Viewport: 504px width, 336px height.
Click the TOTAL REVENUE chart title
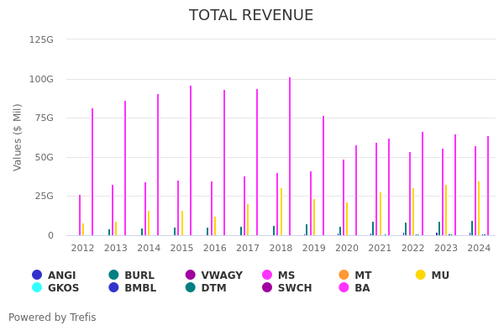(x=251, y=16)
